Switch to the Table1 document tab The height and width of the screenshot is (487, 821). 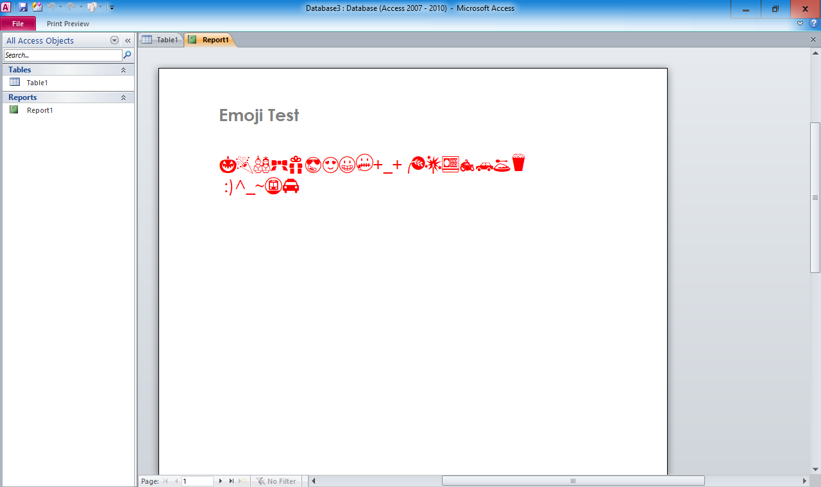pos(160,40)
